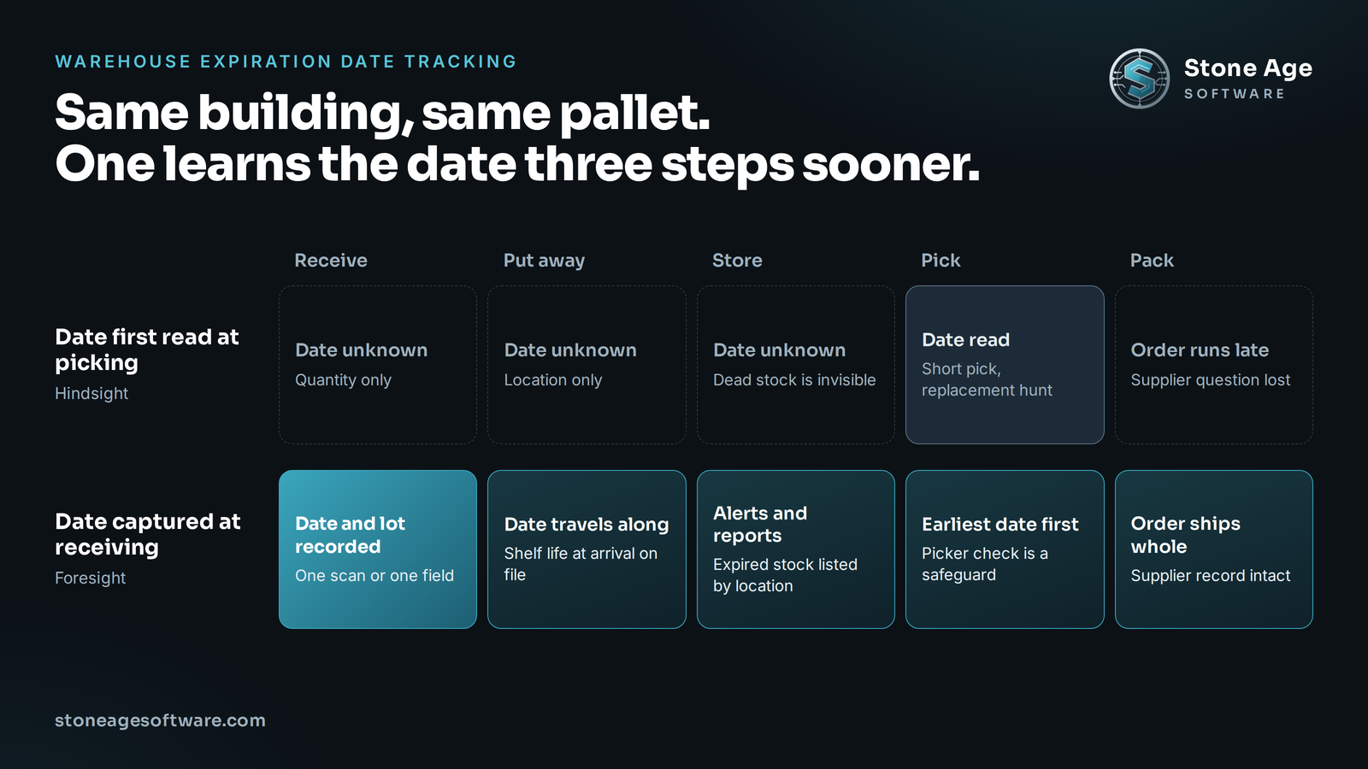Click the Order runs late card
This screenshot has width=1368, height=769.
[x=1214, y=365]
